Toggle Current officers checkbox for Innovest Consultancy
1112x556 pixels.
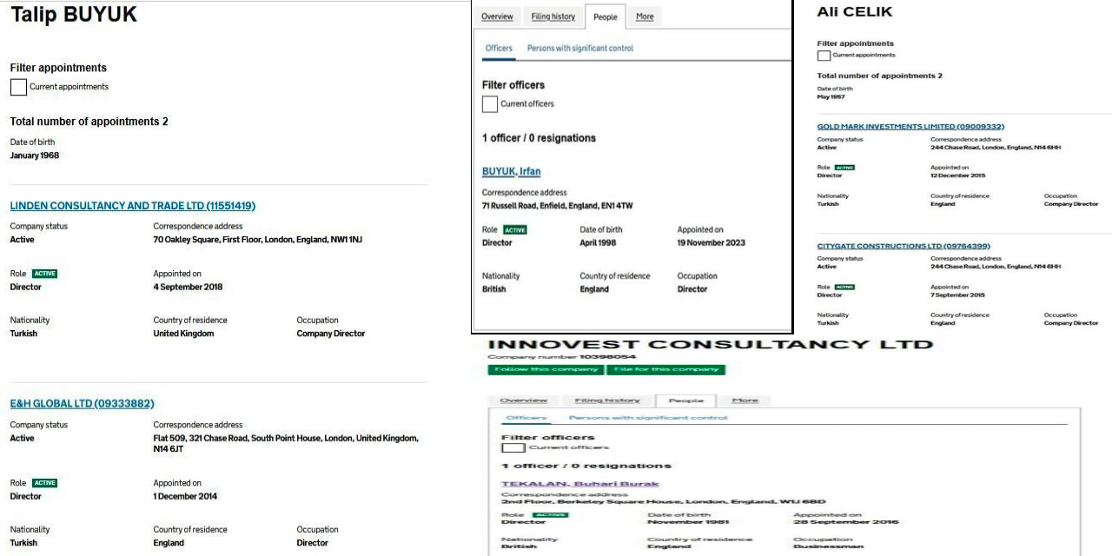click(513, 447)
